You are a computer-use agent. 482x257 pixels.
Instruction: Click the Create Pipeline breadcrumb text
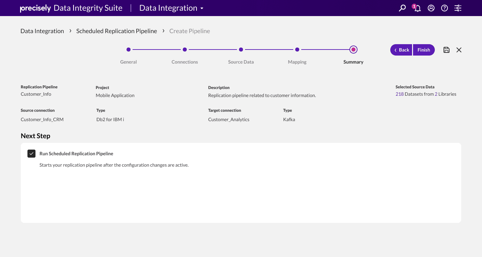pyautogui.click(x=190, y=31)
